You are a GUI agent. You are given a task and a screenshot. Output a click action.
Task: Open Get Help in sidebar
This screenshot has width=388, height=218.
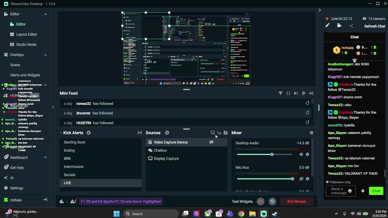click(x=17, y=168)
